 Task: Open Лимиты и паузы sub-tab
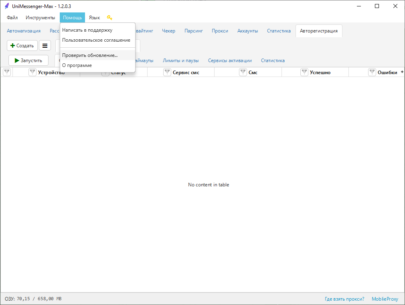coord(180,61)
